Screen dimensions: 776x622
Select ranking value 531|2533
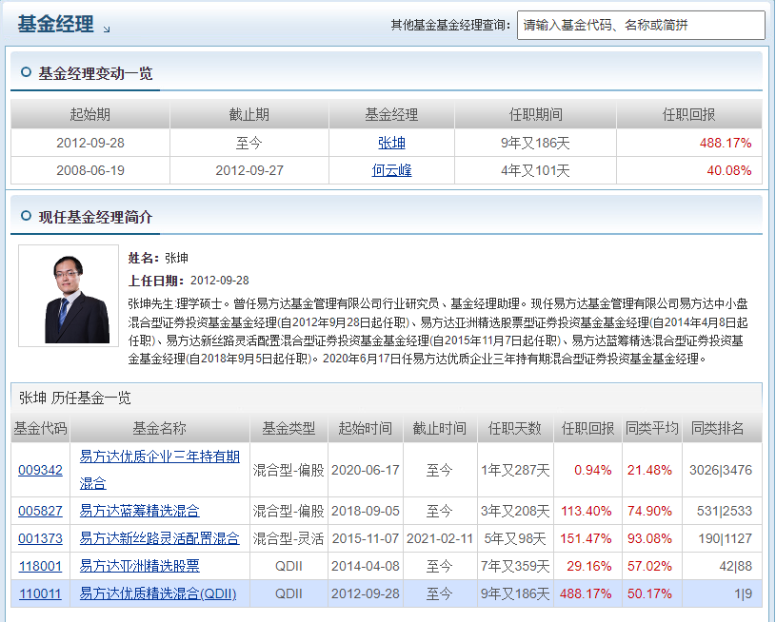tap(725, 511)
